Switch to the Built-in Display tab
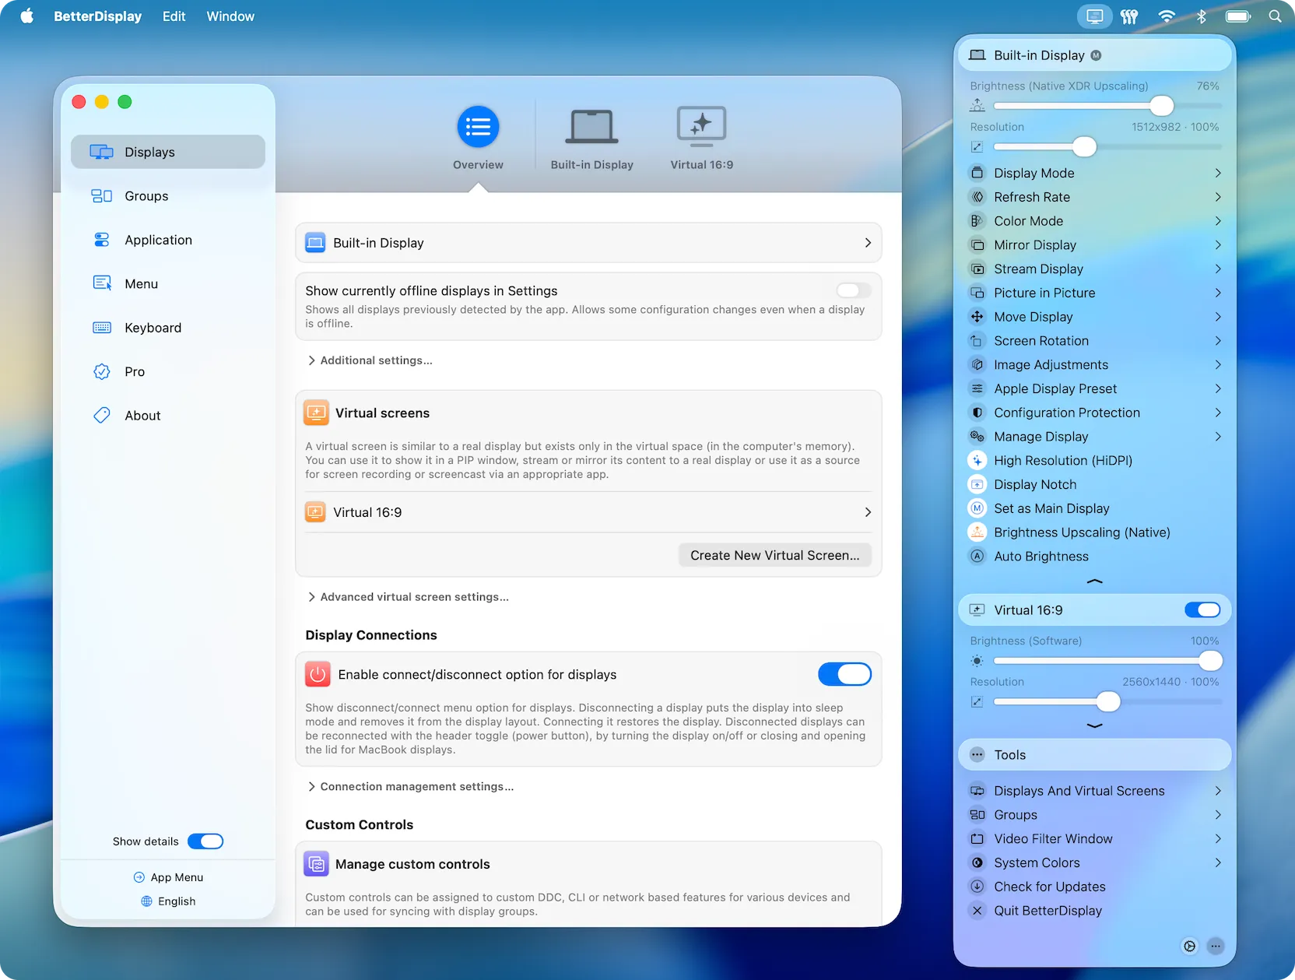1295x980 pixels. (x=591, y=137)
